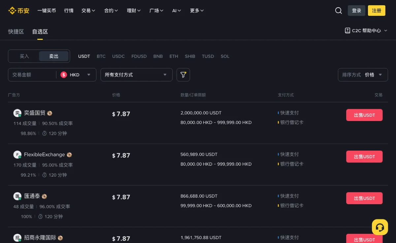The width and height of the screenshot is (396, 243).
Task: Click the C2C help center book icon
Action: [347, 31]
